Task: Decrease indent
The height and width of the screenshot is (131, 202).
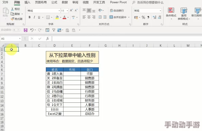Action: coord(100,17)
